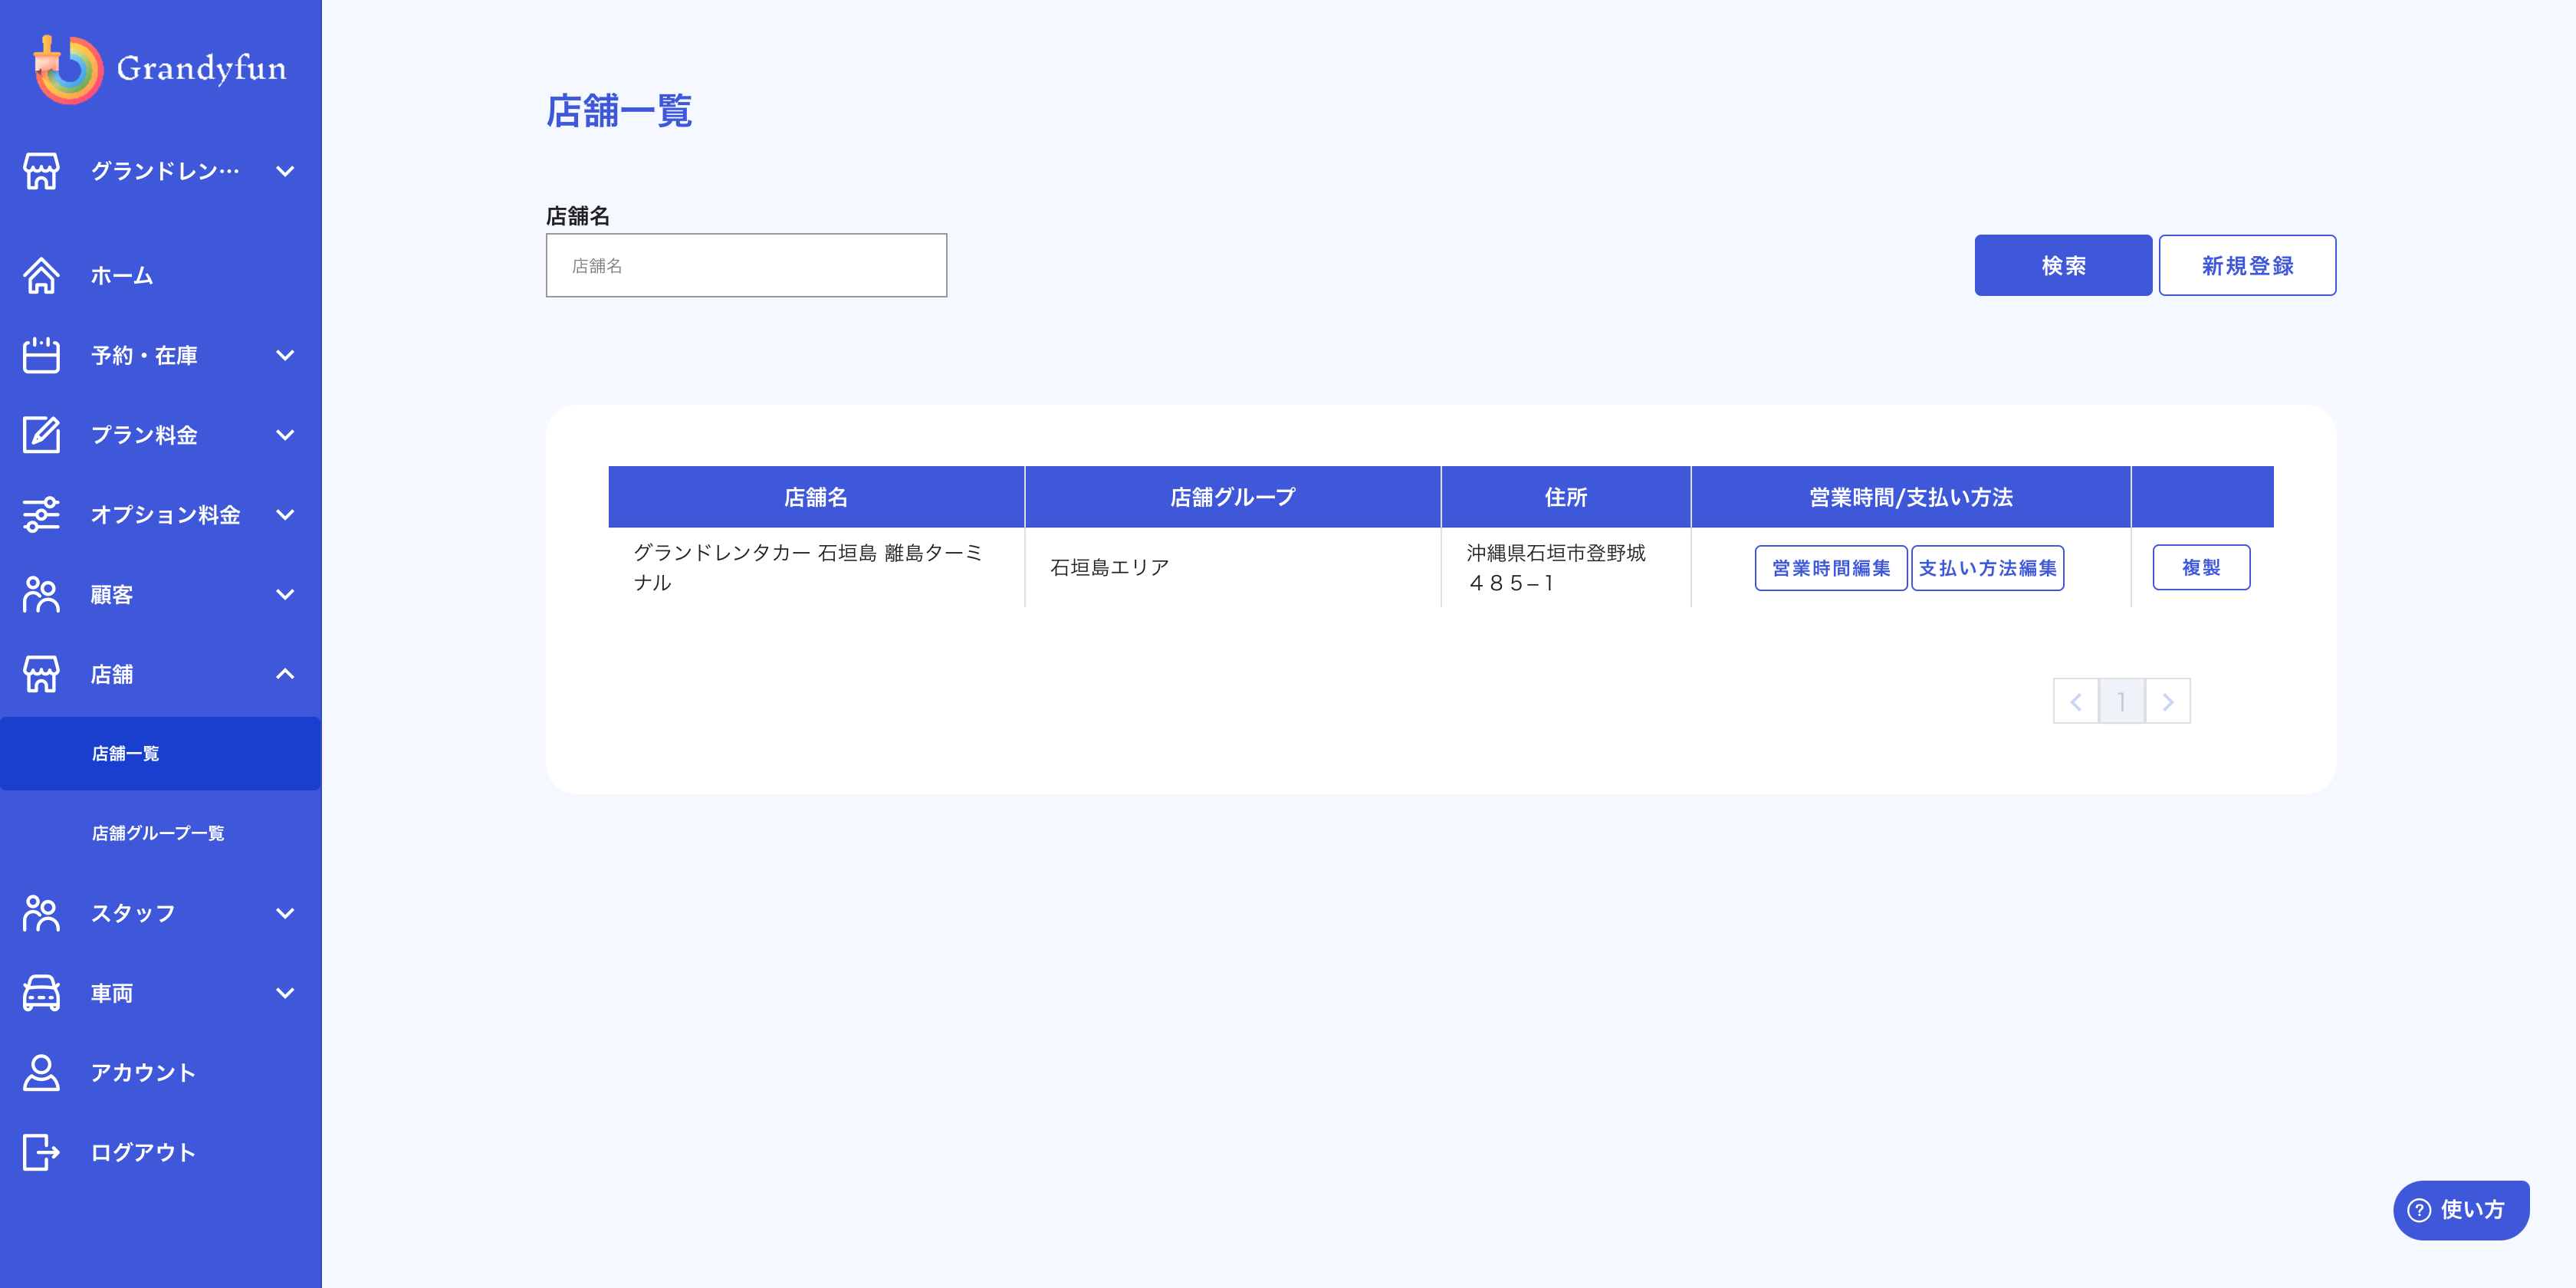Click the 店舗名 column header
Viewport: 2576px width, 1288px height.
pyautogui.click(x=816, y=497)
